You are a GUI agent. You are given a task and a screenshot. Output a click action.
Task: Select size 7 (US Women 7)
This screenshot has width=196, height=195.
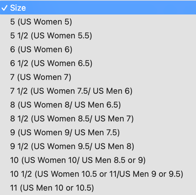[x=41, y=77]
